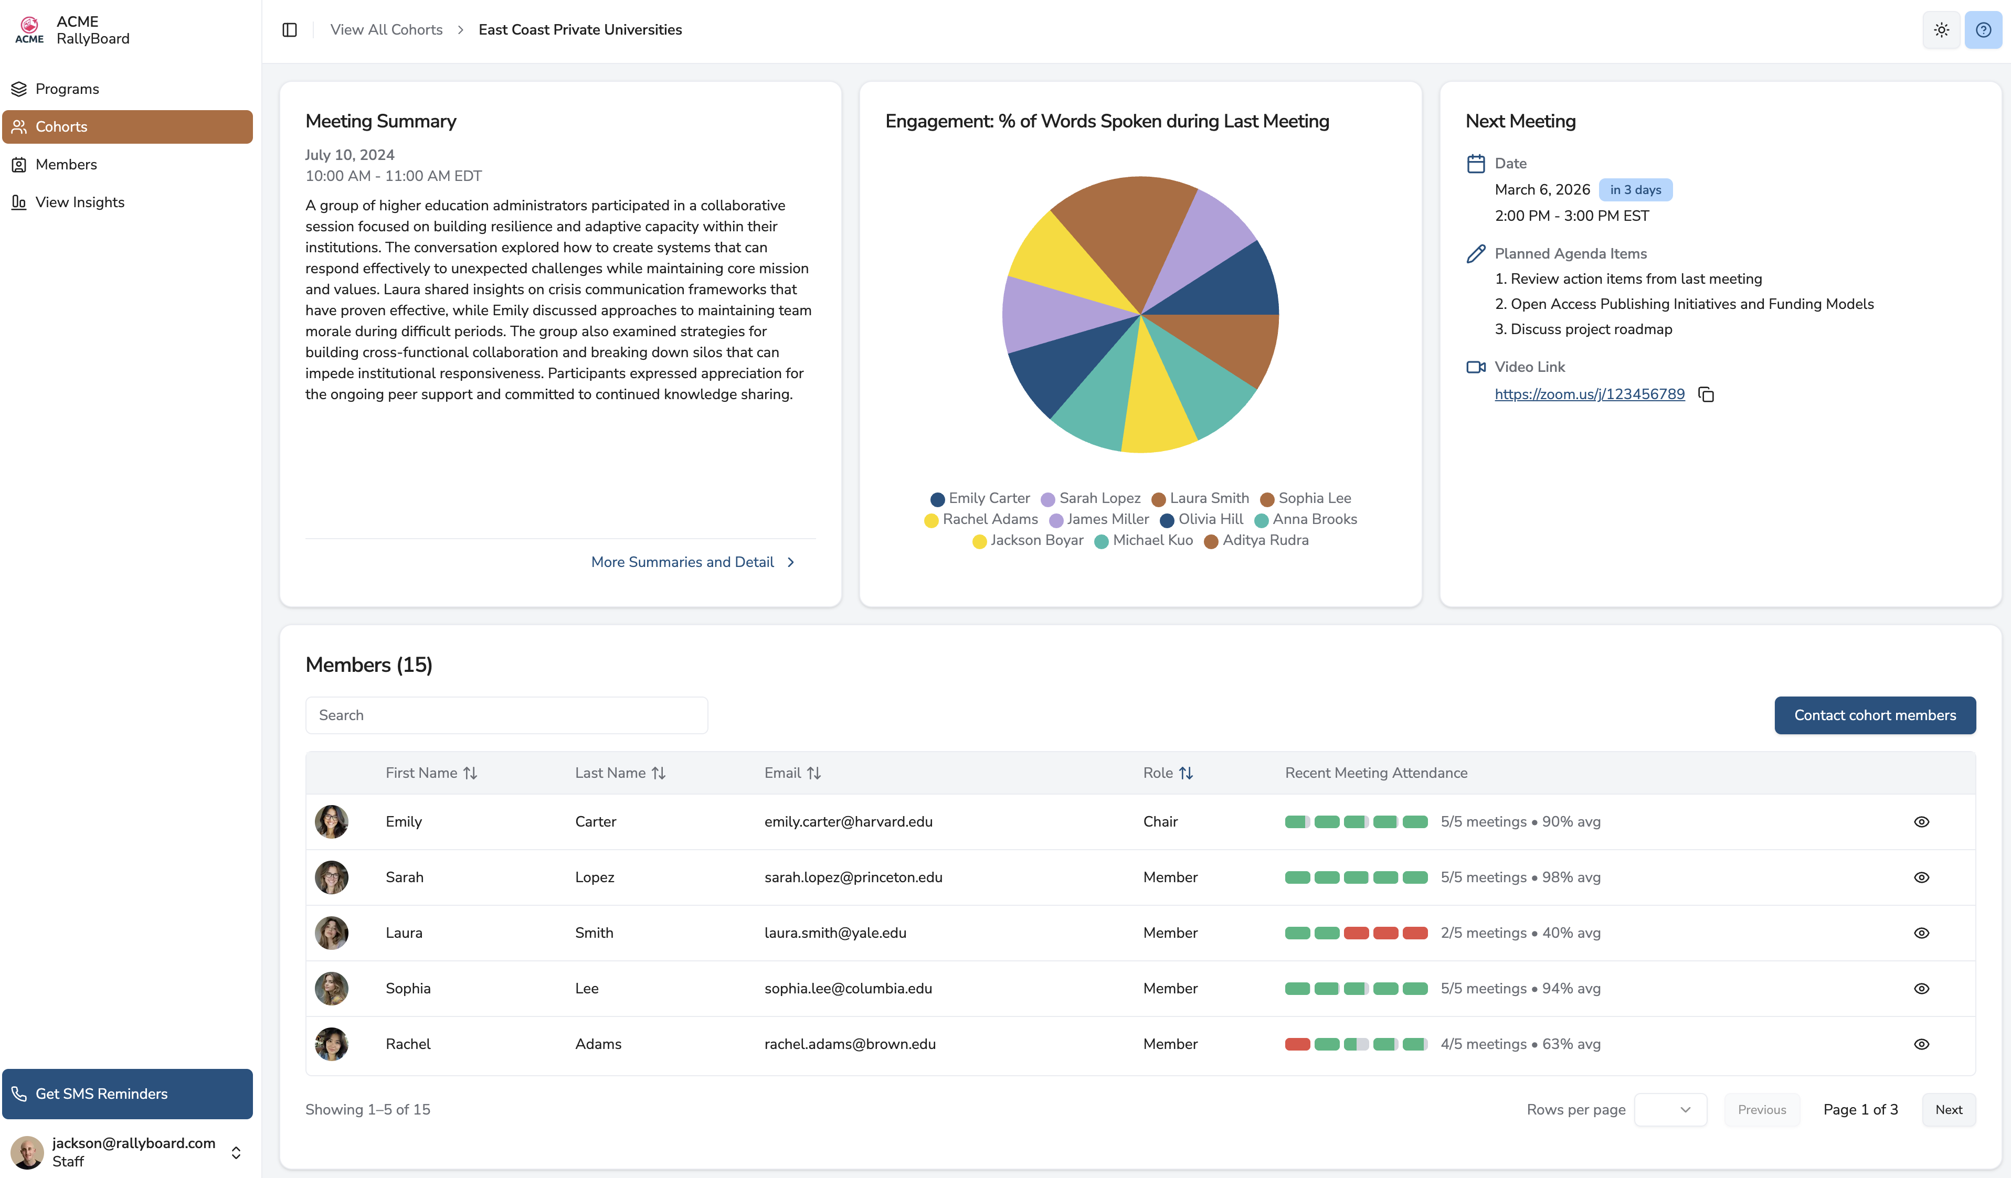Sort table by Role arrows
Viewport: 2011px width, 1178px height.
coord(1186,773)
